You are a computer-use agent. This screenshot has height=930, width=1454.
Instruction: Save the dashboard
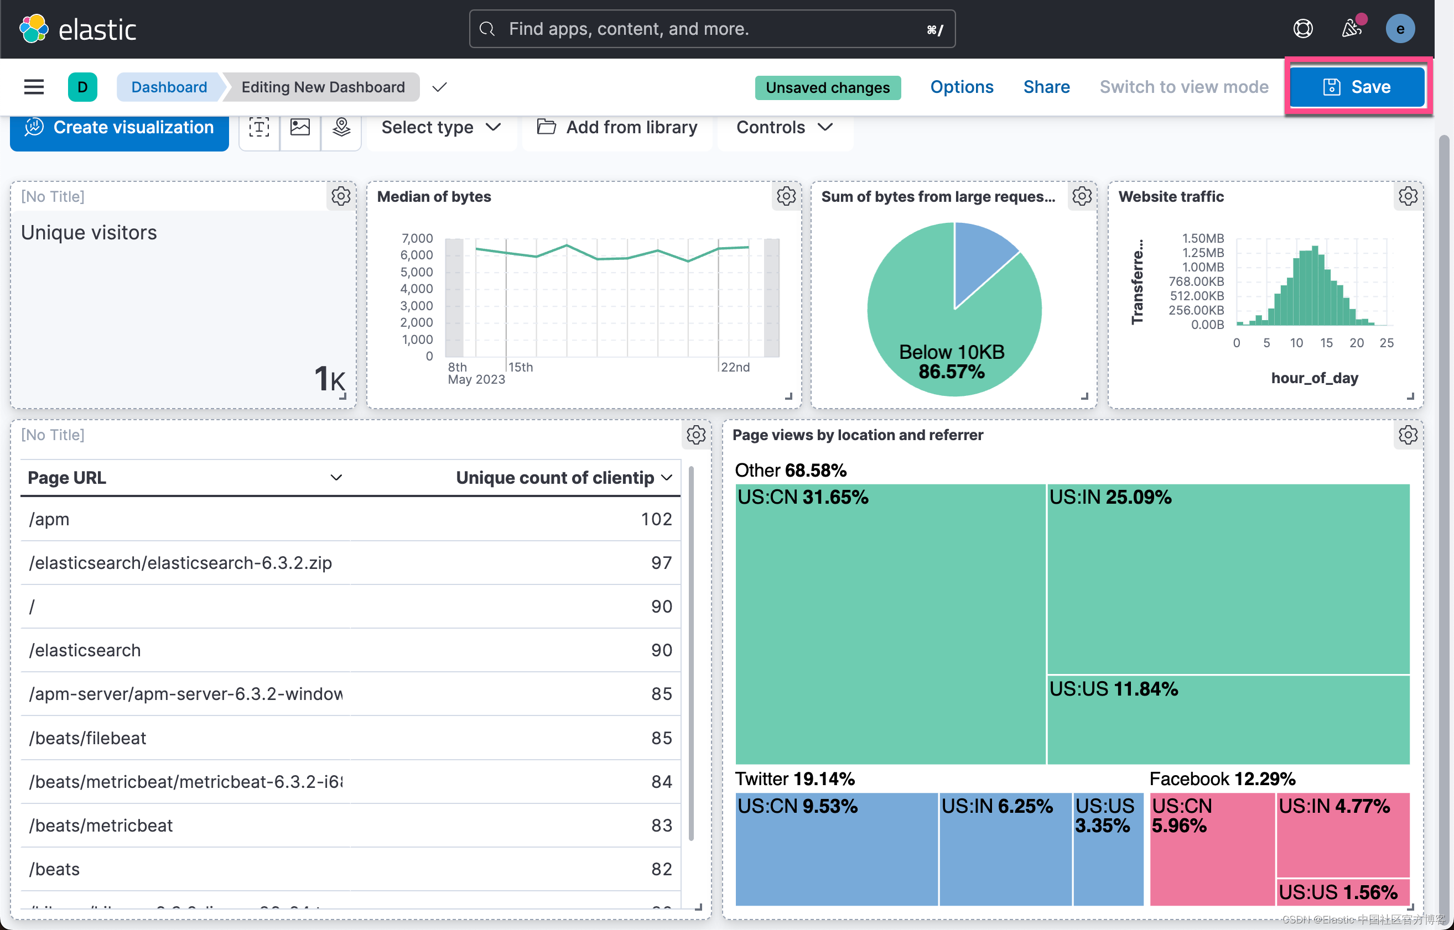coord(1357,87)
